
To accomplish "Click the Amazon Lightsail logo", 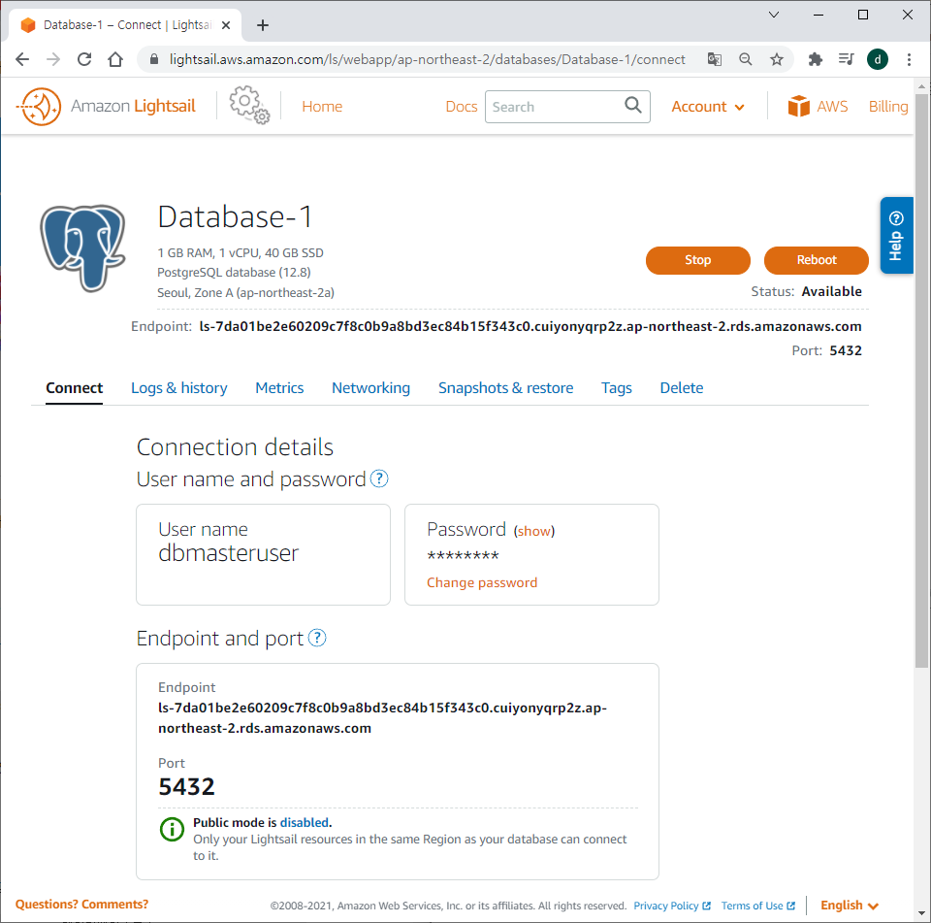I will [106, 107].
